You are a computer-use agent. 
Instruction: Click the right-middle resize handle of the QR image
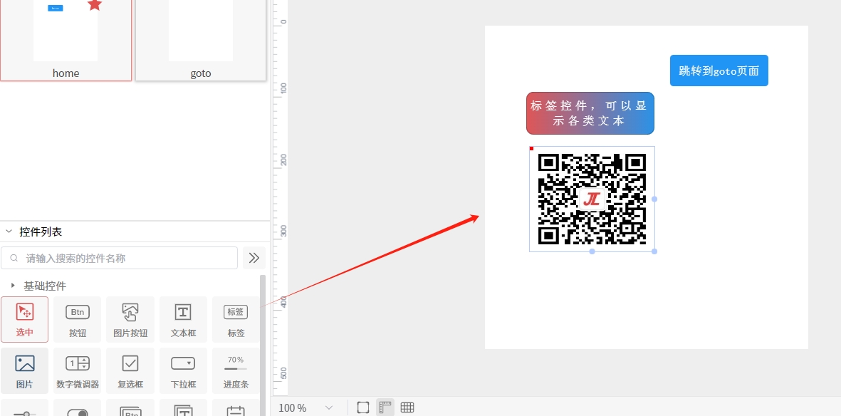pos(654,199)
